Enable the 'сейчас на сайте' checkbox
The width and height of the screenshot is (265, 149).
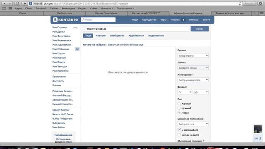coord(179,135)
